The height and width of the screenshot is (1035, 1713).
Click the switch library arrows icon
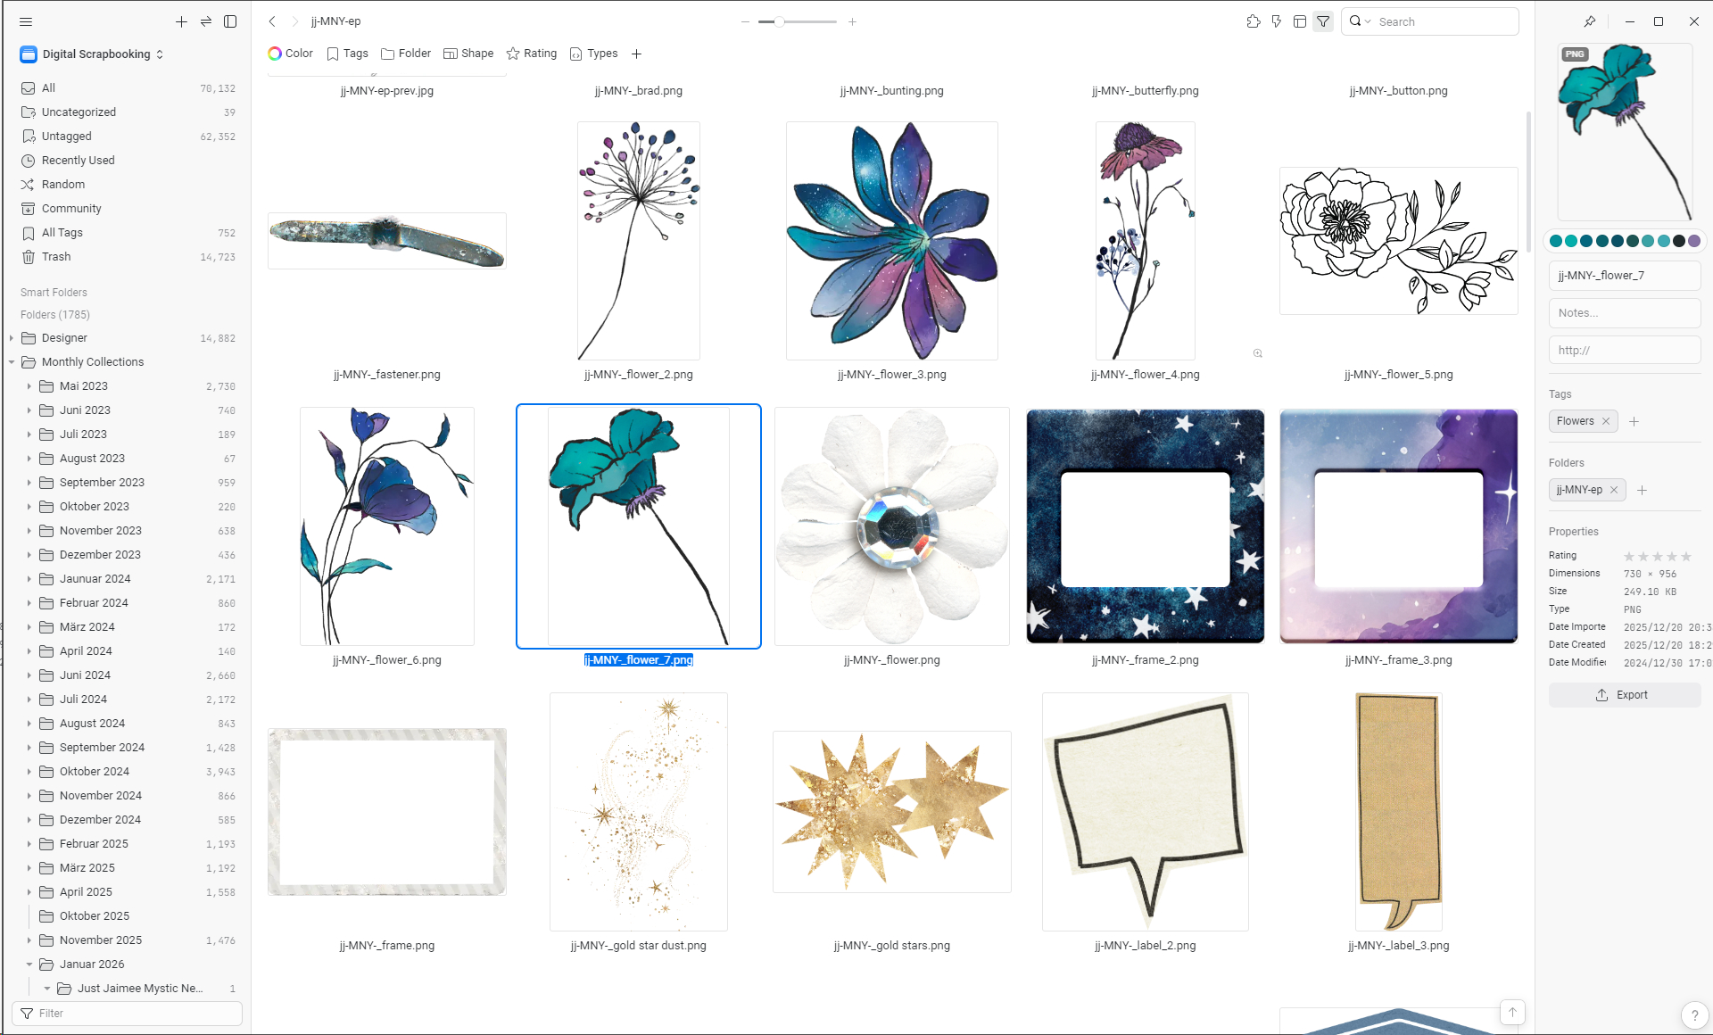206,21
